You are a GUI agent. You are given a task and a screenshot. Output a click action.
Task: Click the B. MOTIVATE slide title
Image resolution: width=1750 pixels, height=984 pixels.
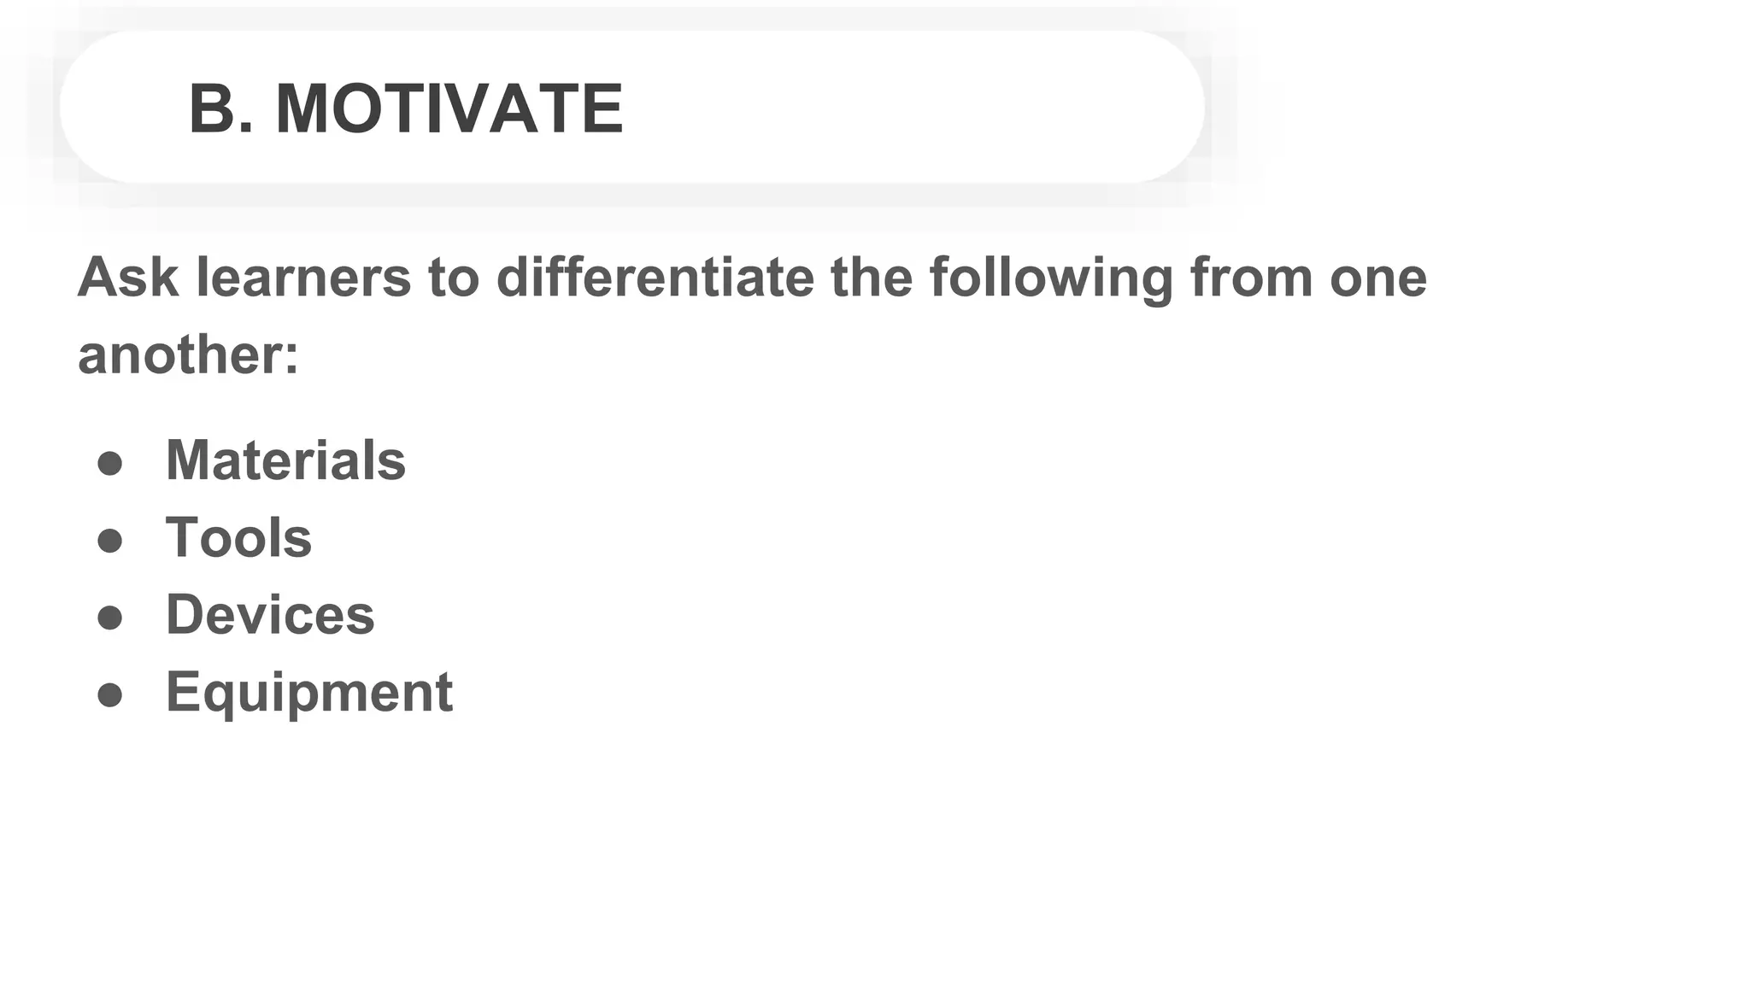point(406,108)
